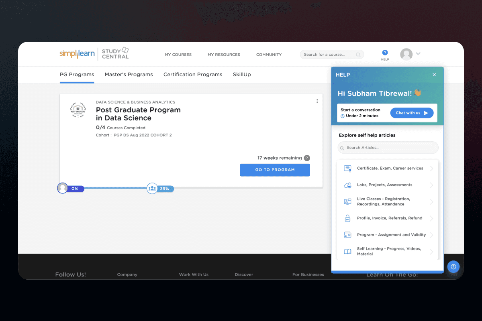This screenshot has height=321, width=482.
Task: Select the PG Programs tab
Action: (77, 75)
